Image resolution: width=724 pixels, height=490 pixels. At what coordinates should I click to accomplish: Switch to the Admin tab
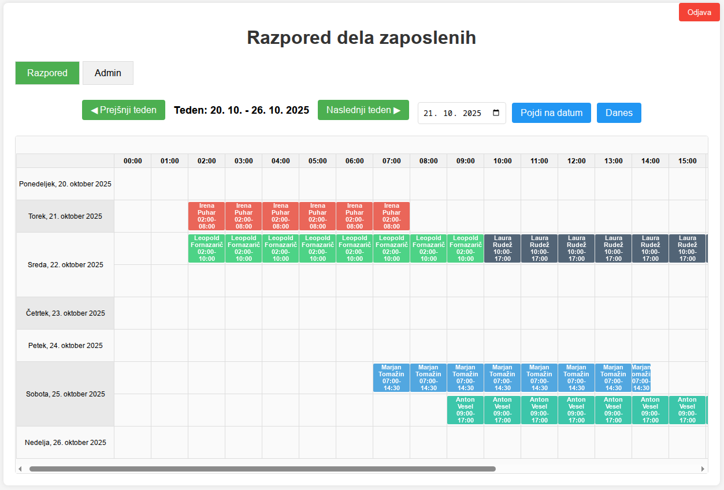click(x=108, y=73)
